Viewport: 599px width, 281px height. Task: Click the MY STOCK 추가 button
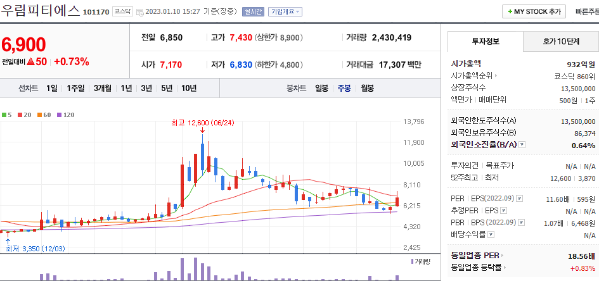(x=534, y=12)
